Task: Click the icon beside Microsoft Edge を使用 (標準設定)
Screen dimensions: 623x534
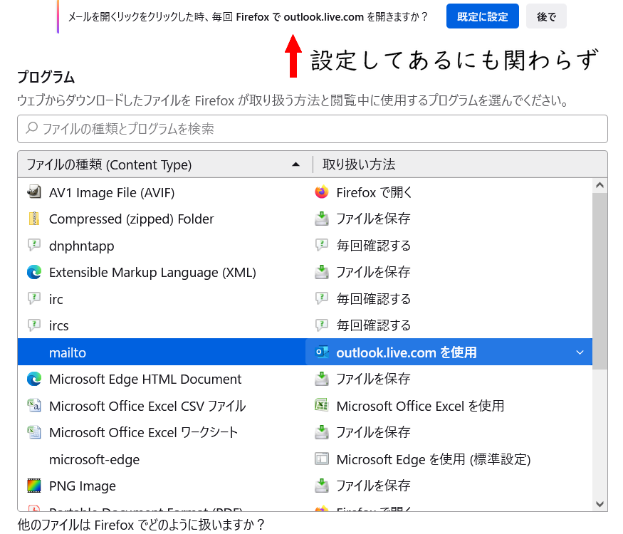Action: click(x=322, y=459)
